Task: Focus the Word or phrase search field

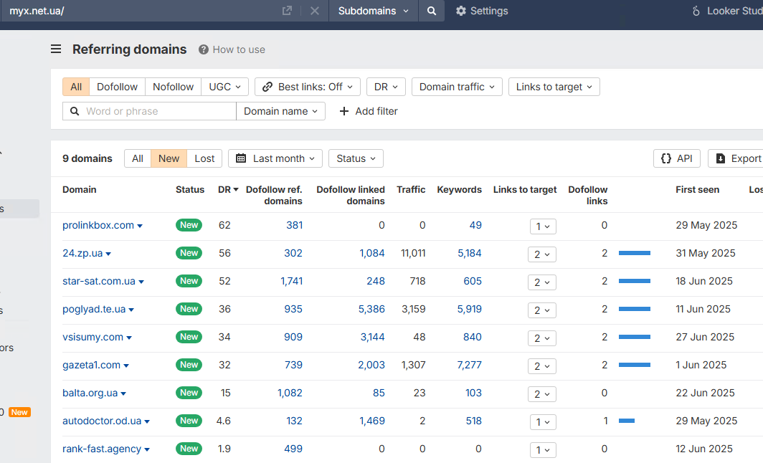Action: pos(149,111)
